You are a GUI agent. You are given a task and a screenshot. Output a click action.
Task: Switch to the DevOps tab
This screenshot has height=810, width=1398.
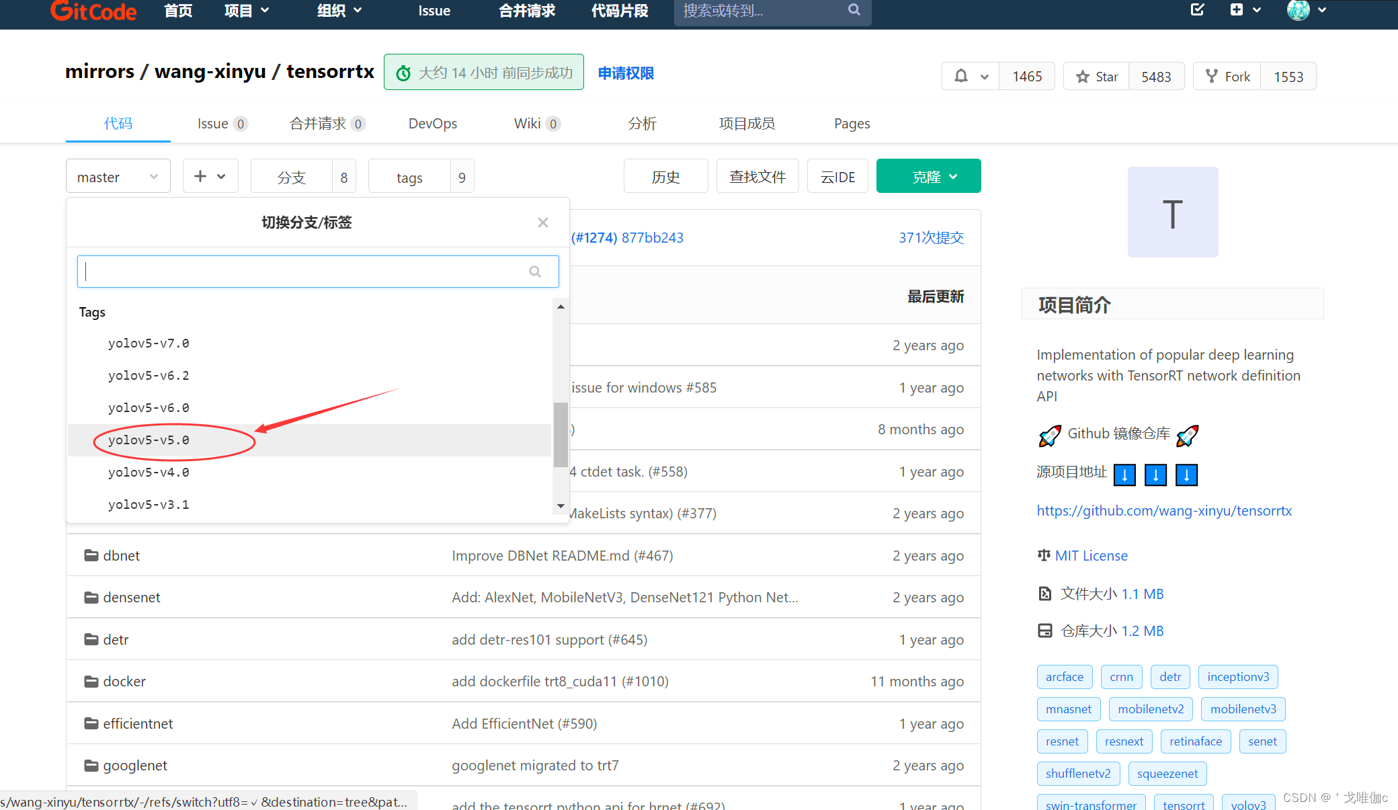432,124
